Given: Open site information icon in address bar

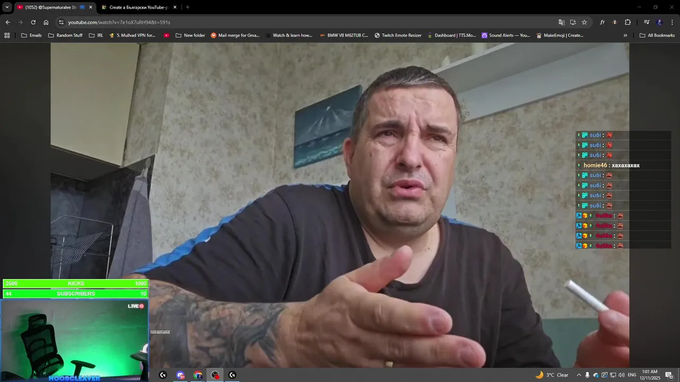Looking at the screenshot, I should [61, 22].
